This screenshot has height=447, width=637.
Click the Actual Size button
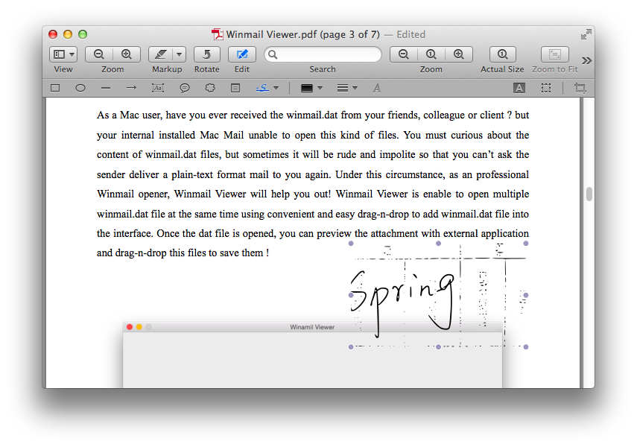(503, 54)
